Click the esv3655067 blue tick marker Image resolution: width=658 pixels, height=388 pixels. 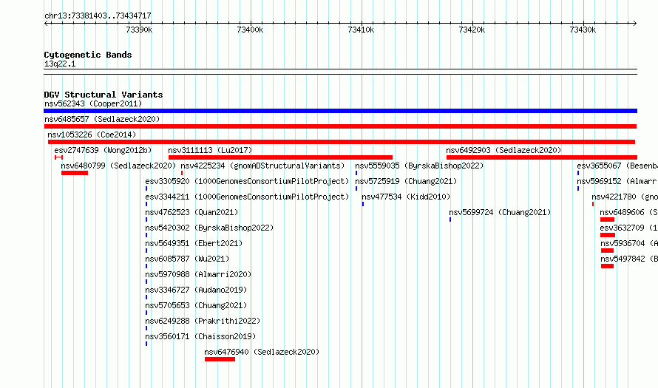pos(578,173)
